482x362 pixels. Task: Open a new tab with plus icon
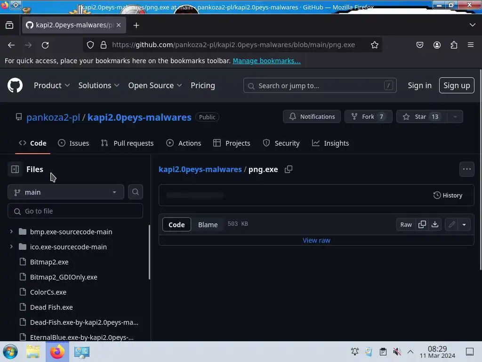point(136,25)
